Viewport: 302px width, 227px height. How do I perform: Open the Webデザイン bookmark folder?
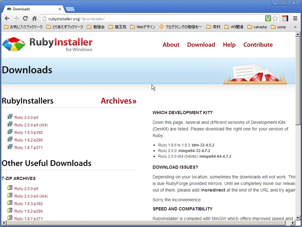[143, 27]
